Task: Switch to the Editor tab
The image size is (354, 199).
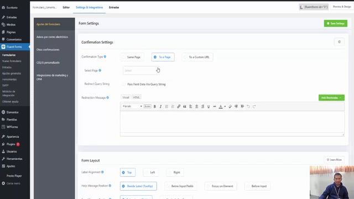Action: tap(66, 7)
